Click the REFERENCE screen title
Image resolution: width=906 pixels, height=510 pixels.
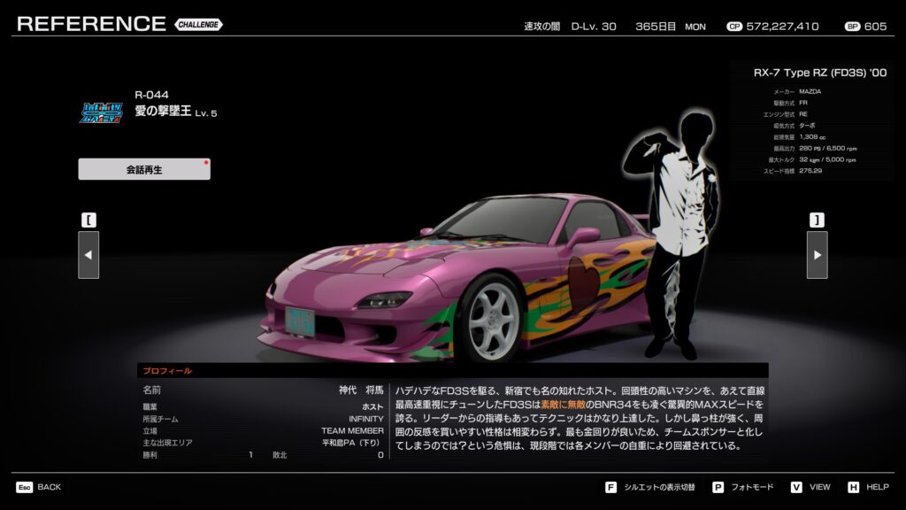[x=91, y=24]
